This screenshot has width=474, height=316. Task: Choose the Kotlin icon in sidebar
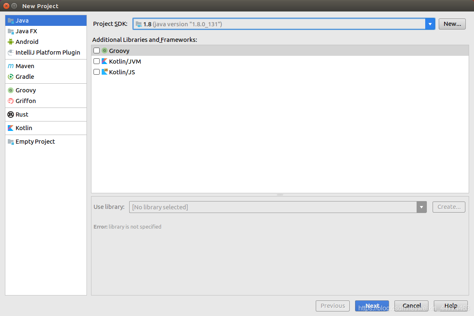(x=11, y=128)
